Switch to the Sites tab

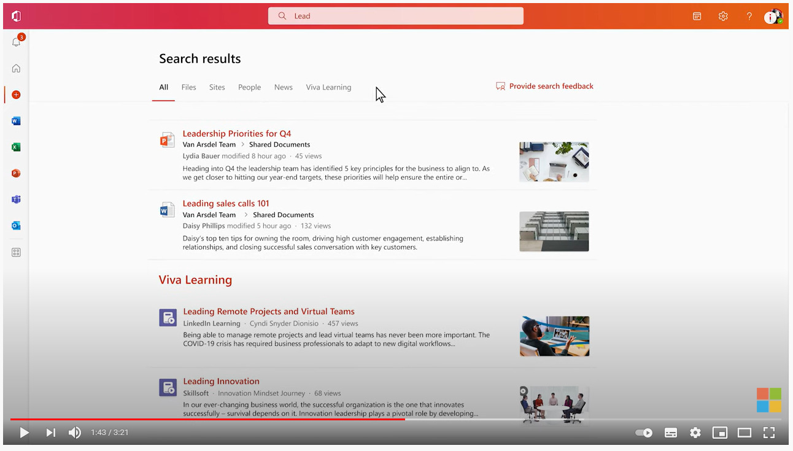click(x=217, y=87)
